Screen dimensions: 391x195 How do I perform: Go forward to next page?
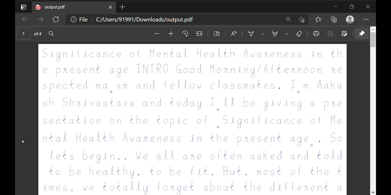coord(40,19)
